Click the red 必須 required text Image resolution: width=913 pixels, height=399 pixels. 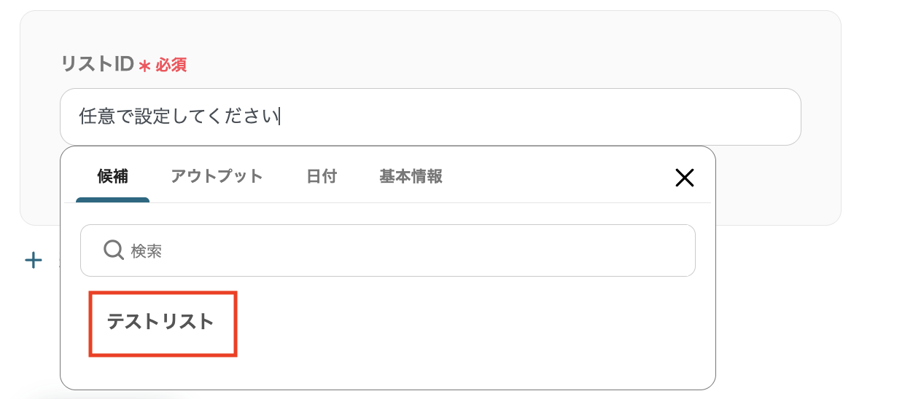(x=171, y=66)
